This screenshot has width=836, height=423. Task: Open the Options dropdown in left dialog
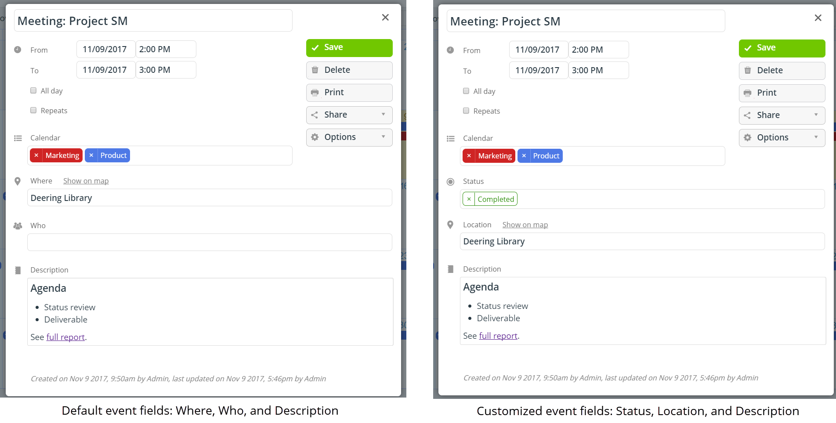click(x=384, y=137)
